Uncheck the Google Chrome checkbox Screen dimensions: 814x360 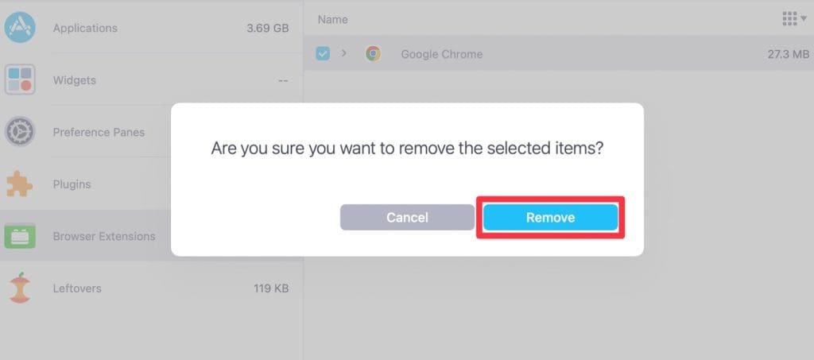tap(323, 54)
